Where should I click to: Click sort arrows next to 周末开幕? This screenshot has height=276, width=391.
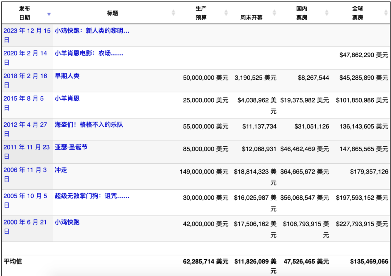[x=274, y=13]
